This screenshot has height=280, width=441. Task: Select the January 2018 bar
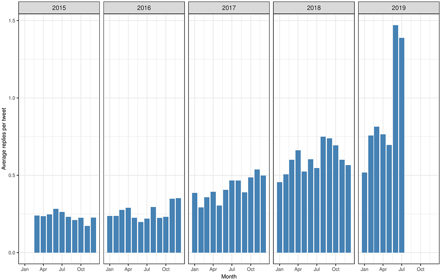coord(280,217)
